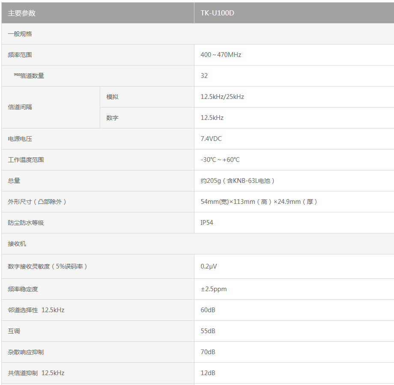This screenshot has width=394, height=385.
Task: Select the 互调 label
Action: (14, 331)
